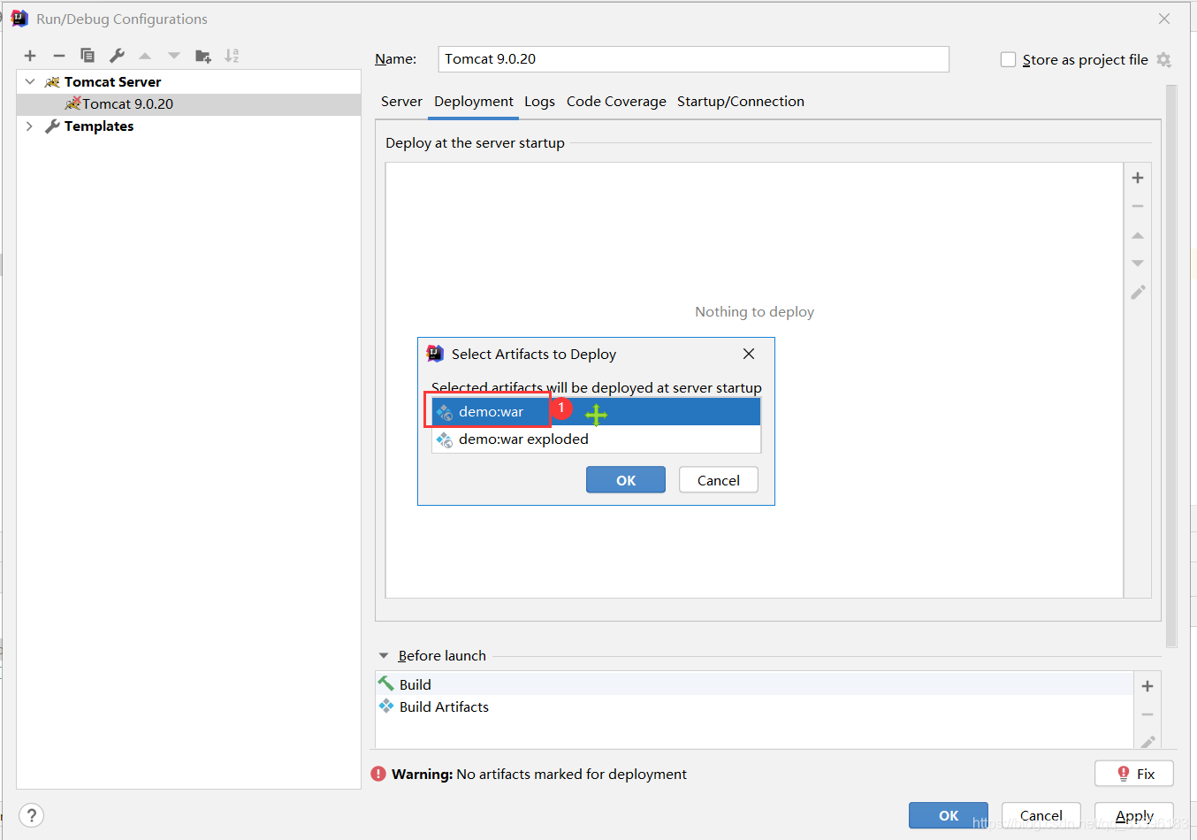The height and width of the screenshot is (840, 1197).
Task: Edit artifact pencil beside deploy list
Action: pos(1138,292)
